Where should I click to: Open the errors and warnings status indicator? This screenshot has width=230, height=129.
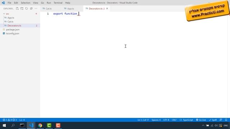coord(10,120)
